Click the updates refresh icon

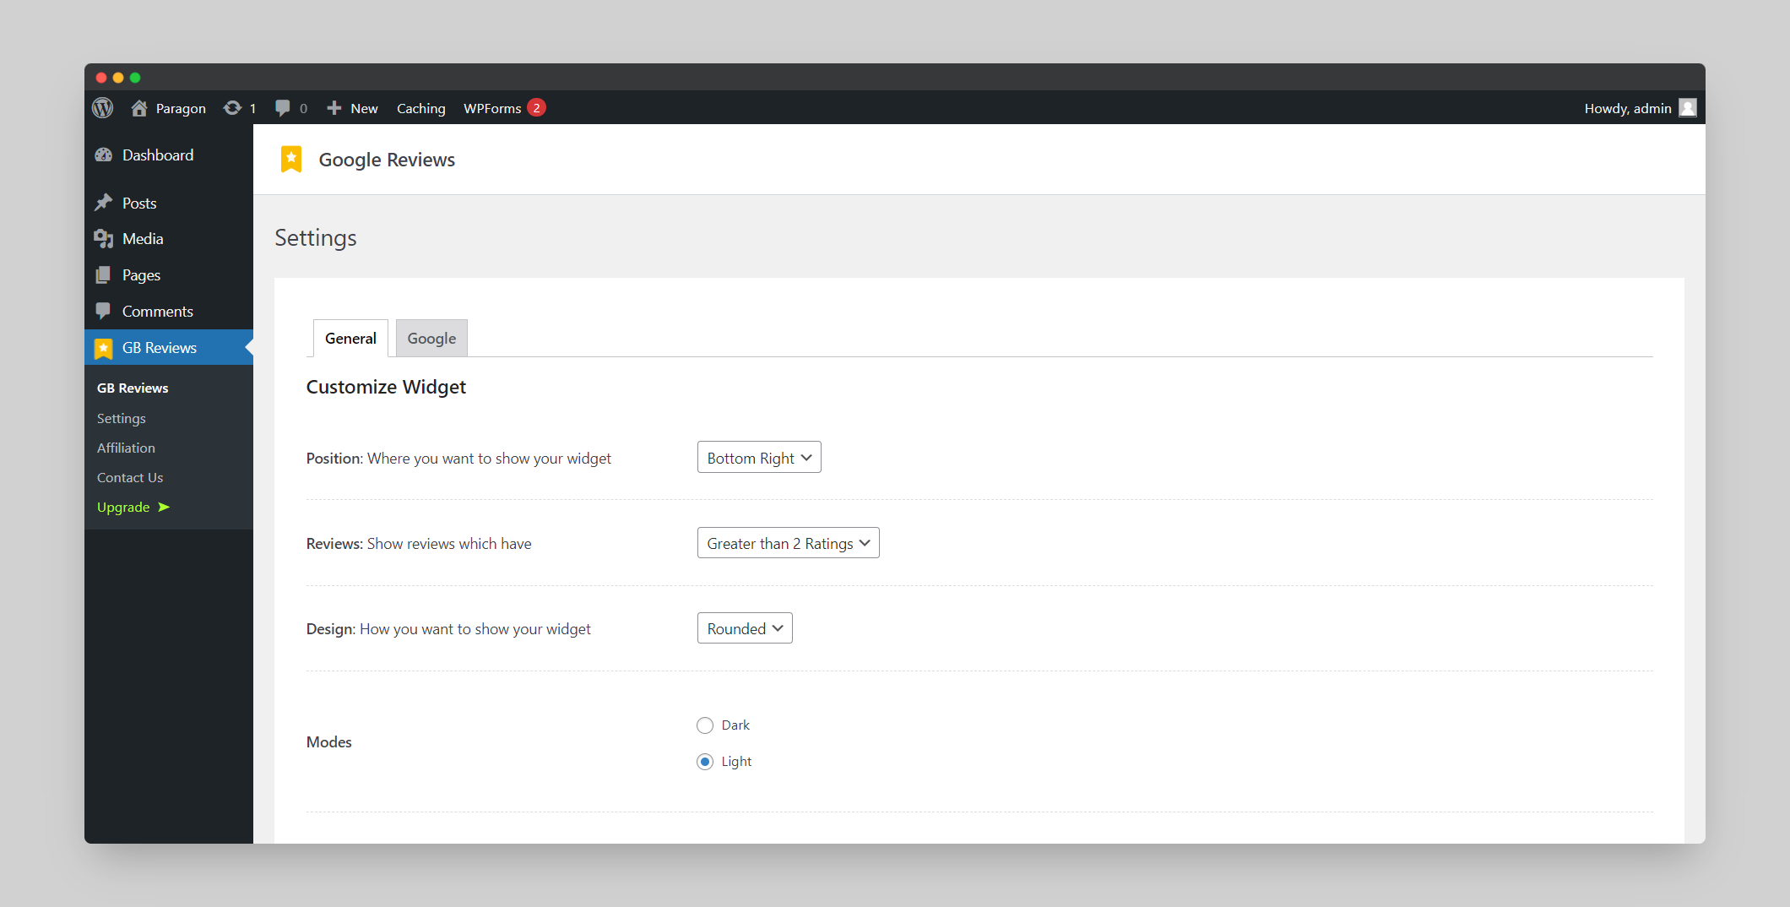[232, 108]
